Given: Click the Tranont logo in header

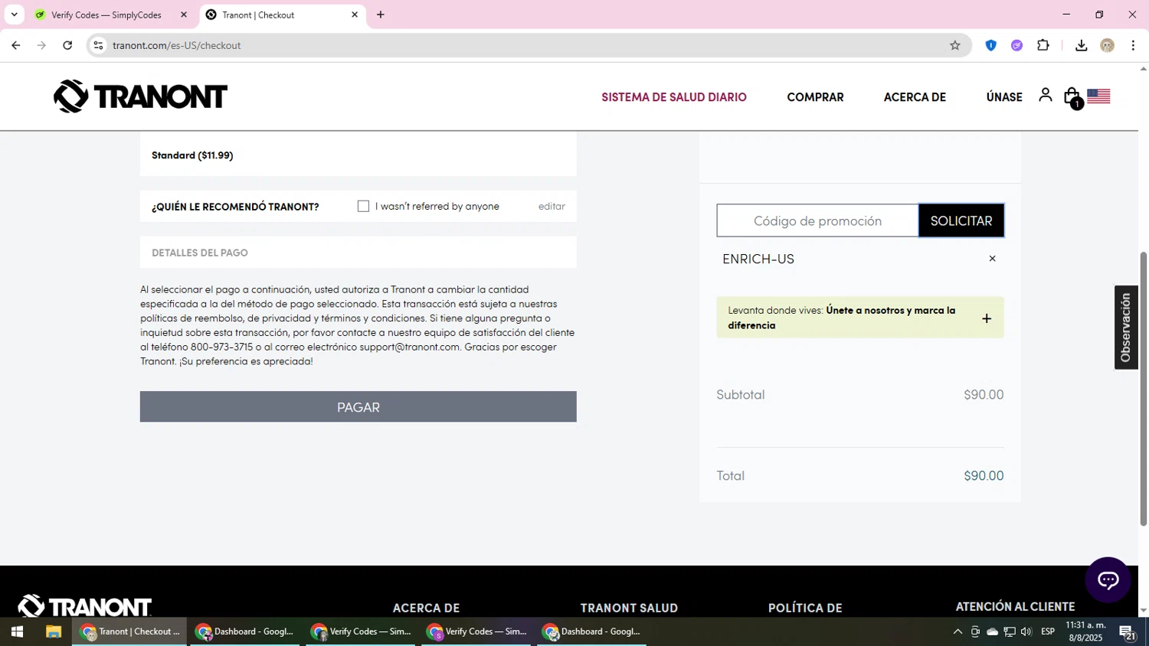Looking at the screenshot, I should (140, 96).
